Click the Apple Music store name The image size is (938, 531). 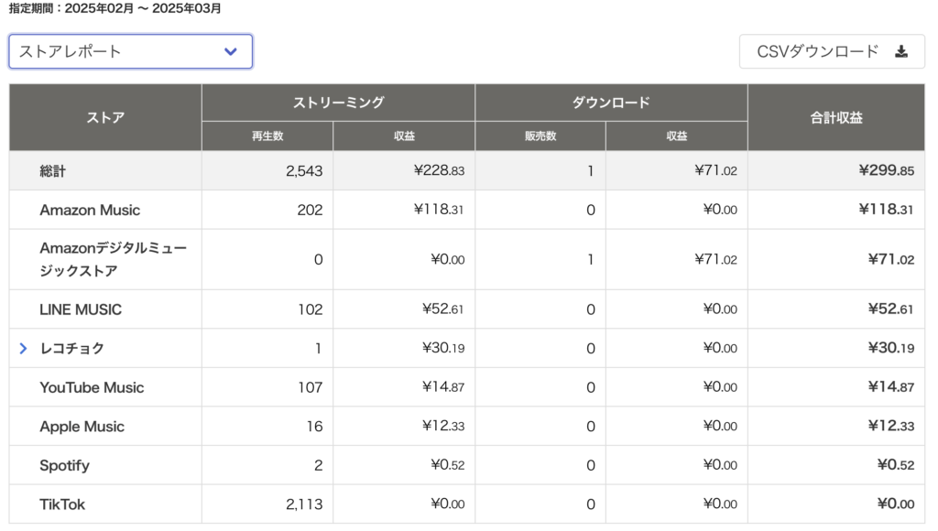[x=82, y=427]
